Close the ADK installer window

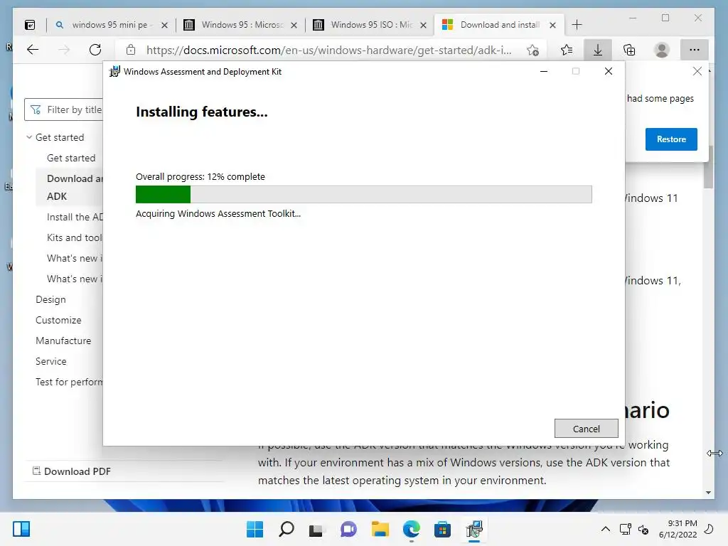point(609,71)
